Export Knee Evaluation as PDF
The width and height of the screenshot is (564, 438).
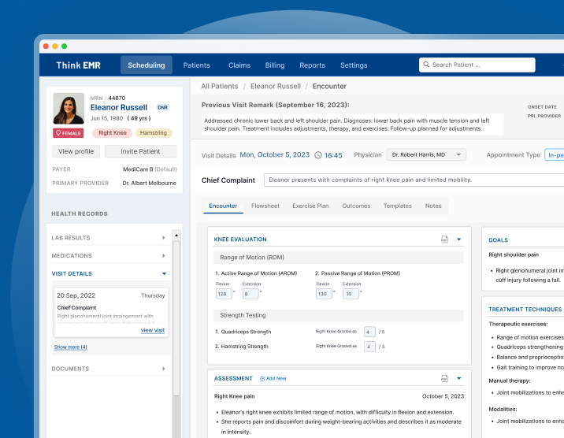coord(444,239)
